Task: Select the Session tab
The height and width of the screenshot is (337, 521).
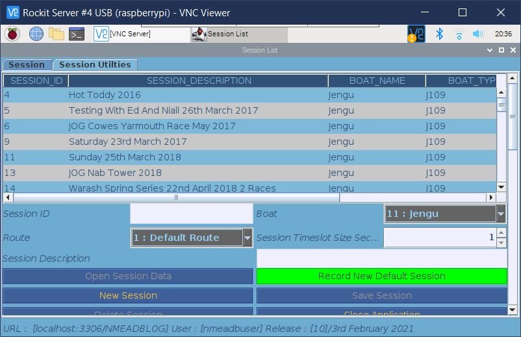Action: [x=27, y=64]
